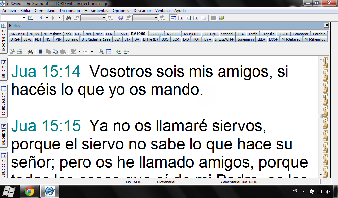
Task: Click the blue page document icon
Action: coord(40,52)
